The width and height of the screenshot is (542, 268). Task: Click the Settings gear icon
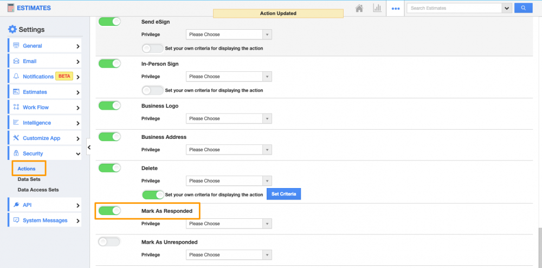click(12, 30)
